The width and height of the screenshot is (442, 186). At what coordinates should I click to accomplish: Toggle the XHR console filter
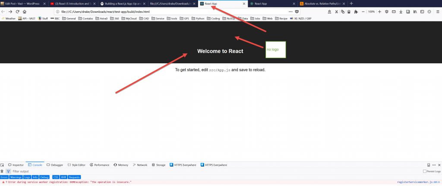tap(63, 177)
